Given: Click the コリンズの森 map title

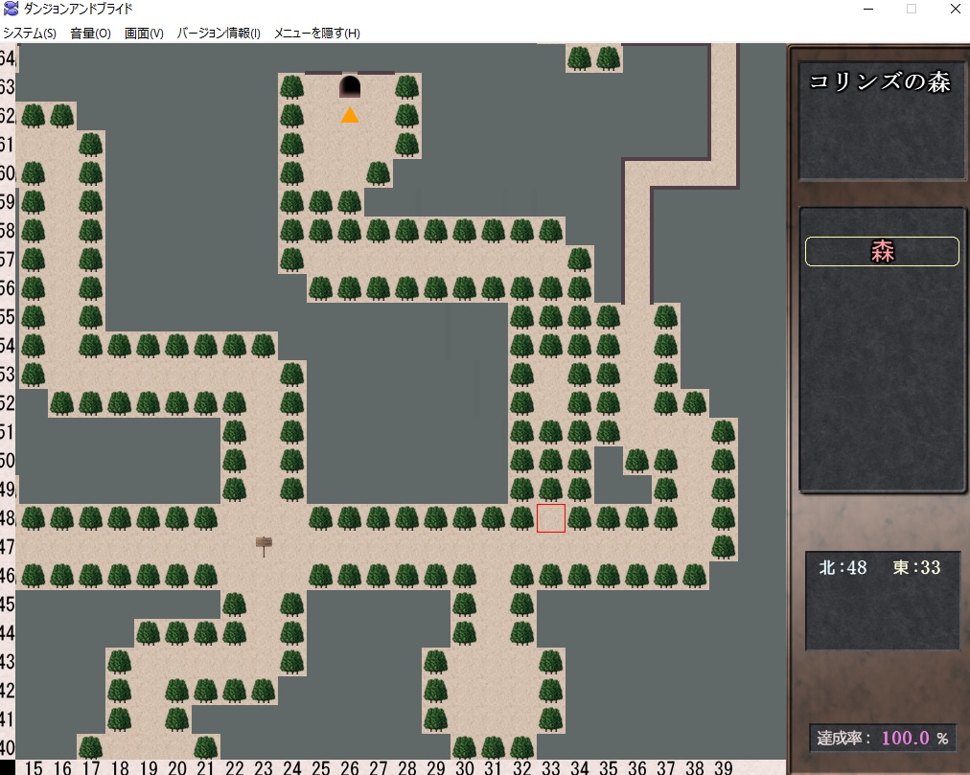Looking at the screenshot, I should pyautogui.click(x=880, y=82).
